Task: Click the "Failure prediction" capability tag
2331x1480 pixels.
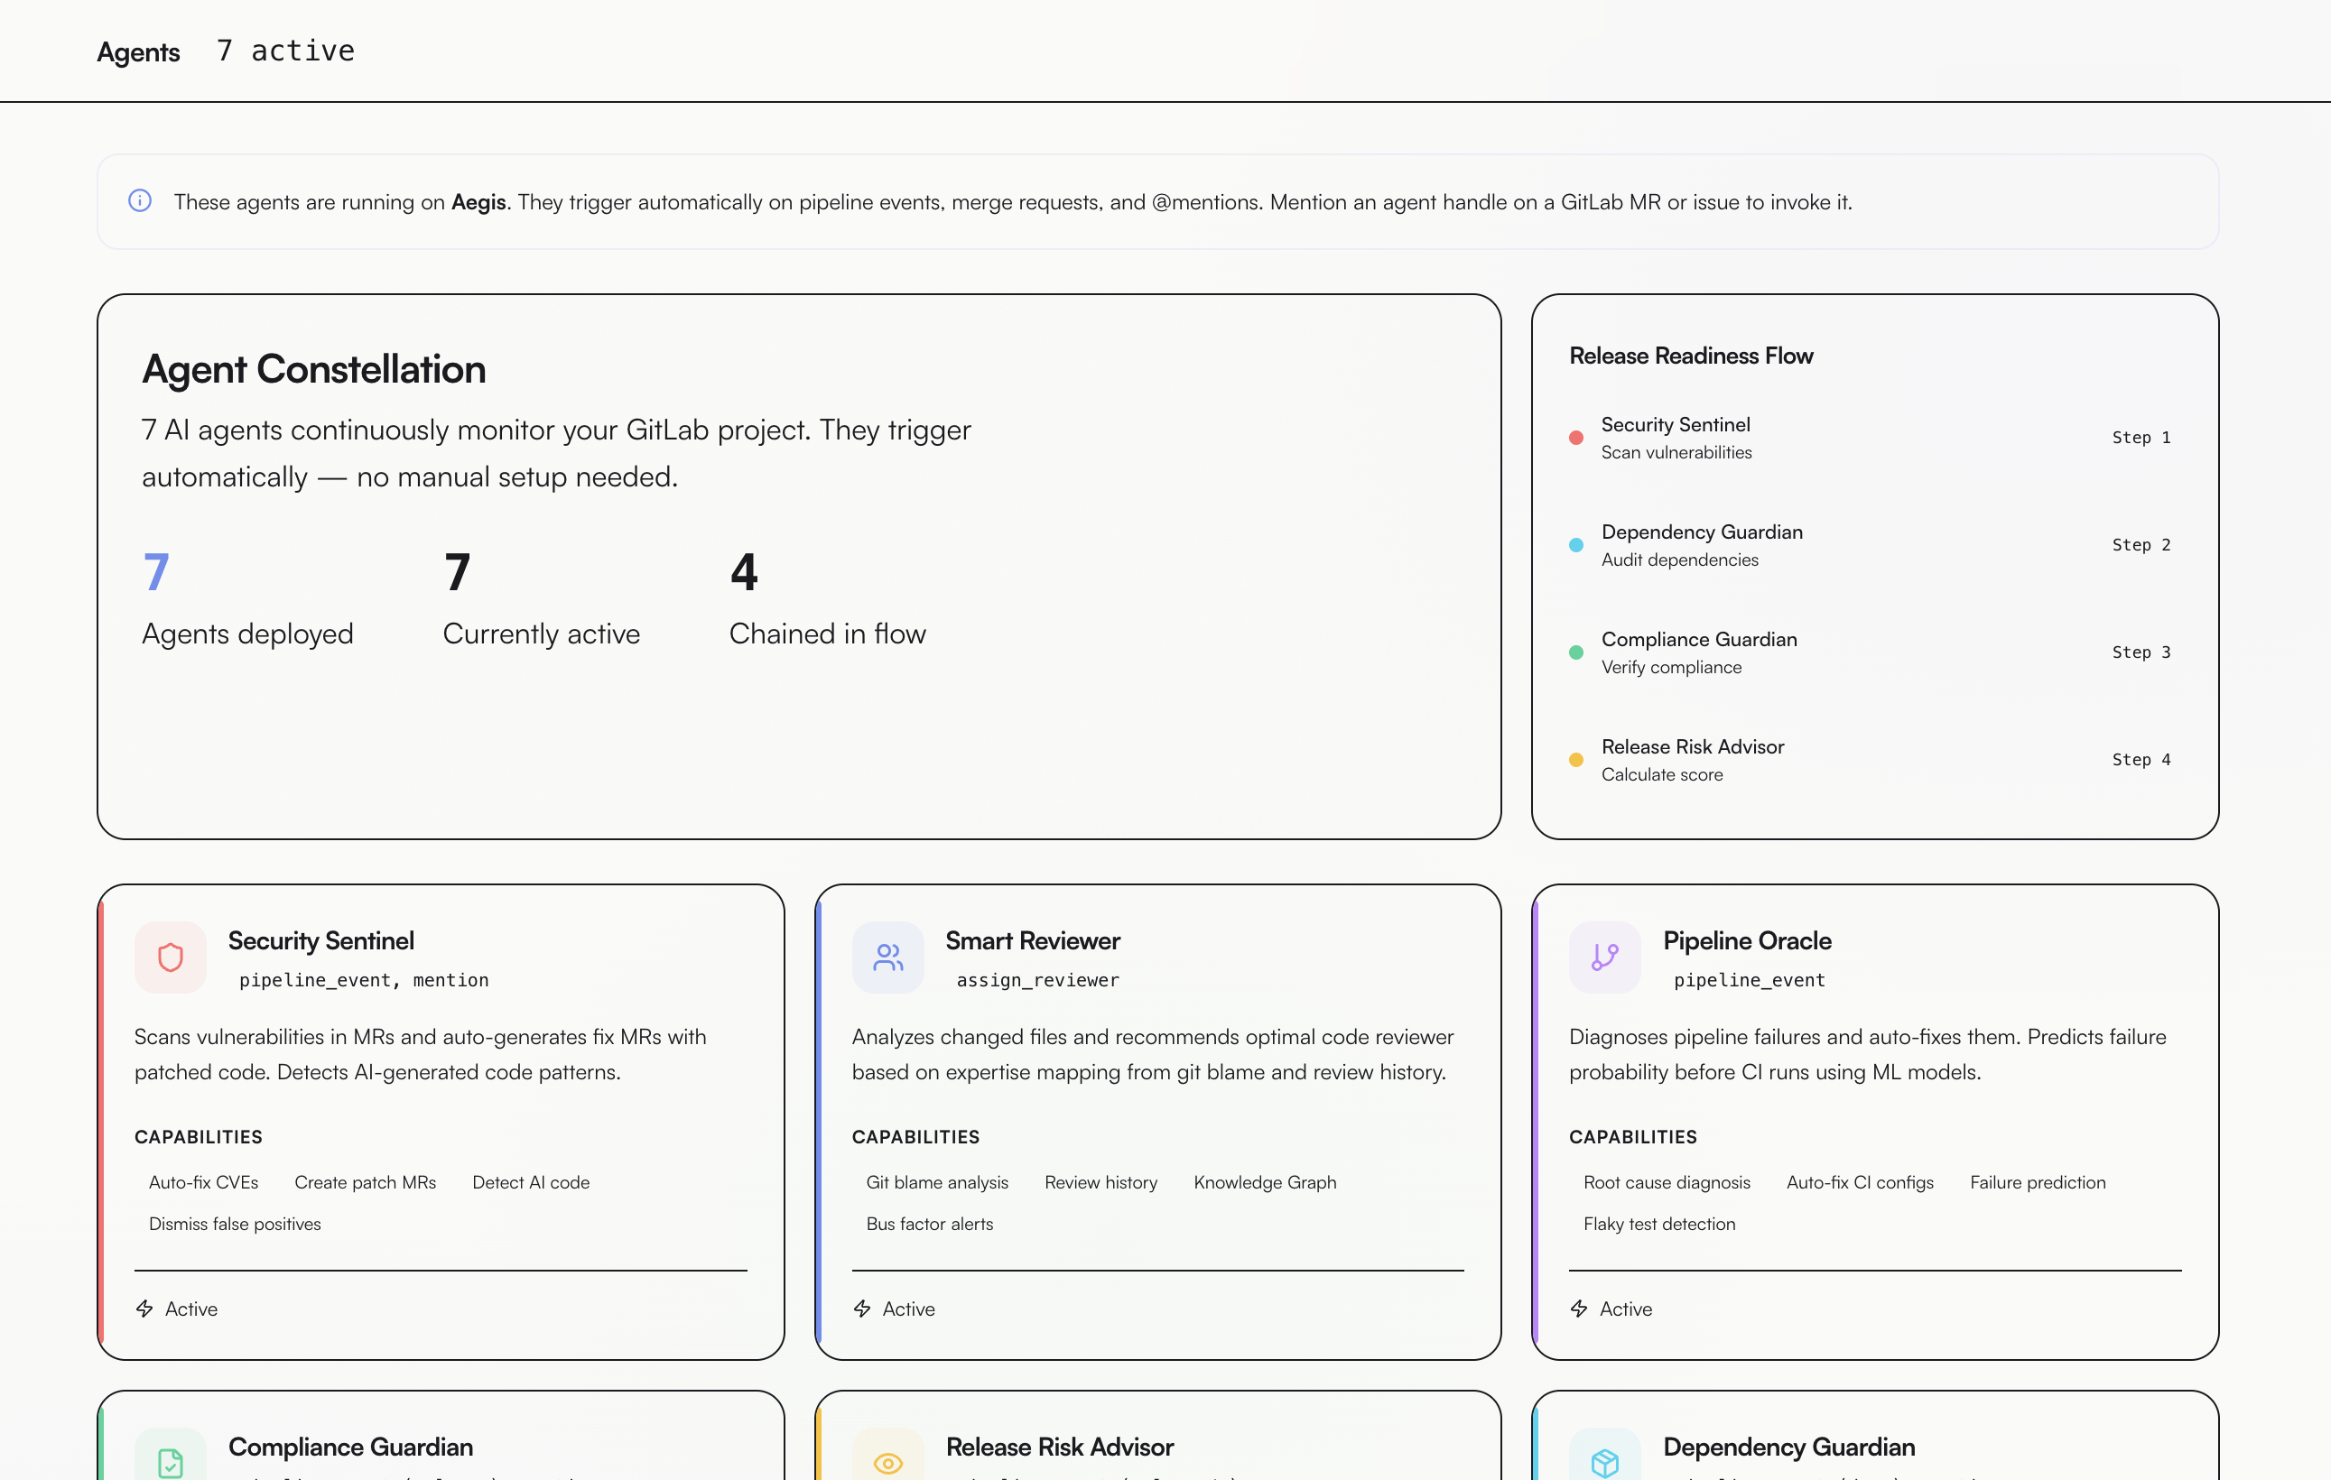Action: [x=2037, y=1182]
